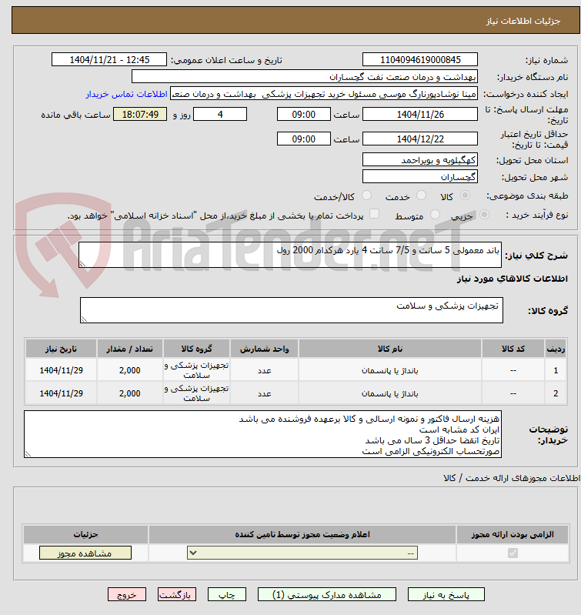The width and height of the screenshot is (581, 615).
Task: Click the remaining time field 18:07:49
Action: (x=140, y=114)
